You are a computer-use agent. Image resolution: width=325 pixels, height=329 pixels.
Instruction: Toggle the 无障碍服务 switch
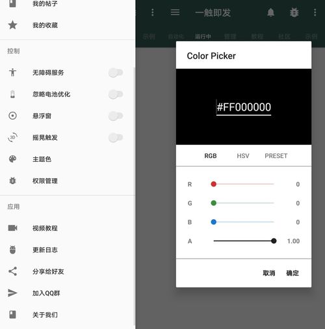(x=116, y=72)
